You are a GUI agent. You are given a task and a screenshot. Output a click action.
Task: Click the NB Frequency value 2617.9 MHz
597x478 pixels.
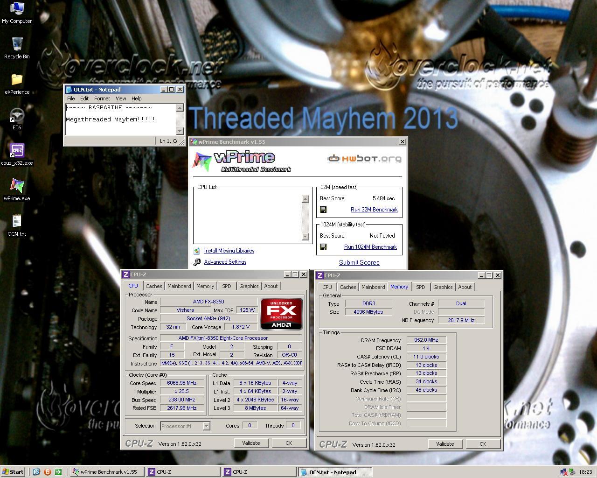[x=461, y=320]
